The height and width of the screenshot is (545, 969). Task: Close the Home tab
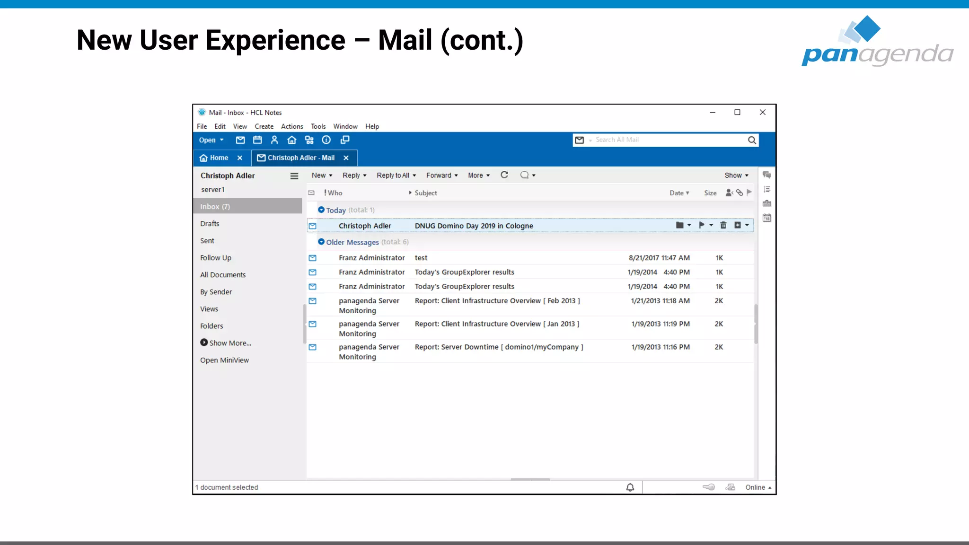240,158
